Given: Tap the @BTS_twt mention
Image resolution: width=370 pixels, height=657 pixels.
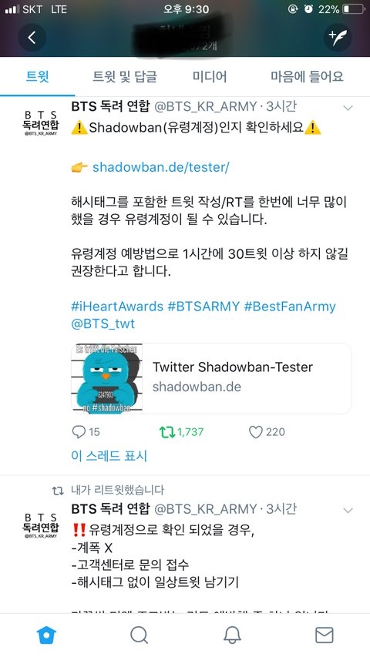Looking at the screenshot, I should pyautogui.click(x=103, y=324).
